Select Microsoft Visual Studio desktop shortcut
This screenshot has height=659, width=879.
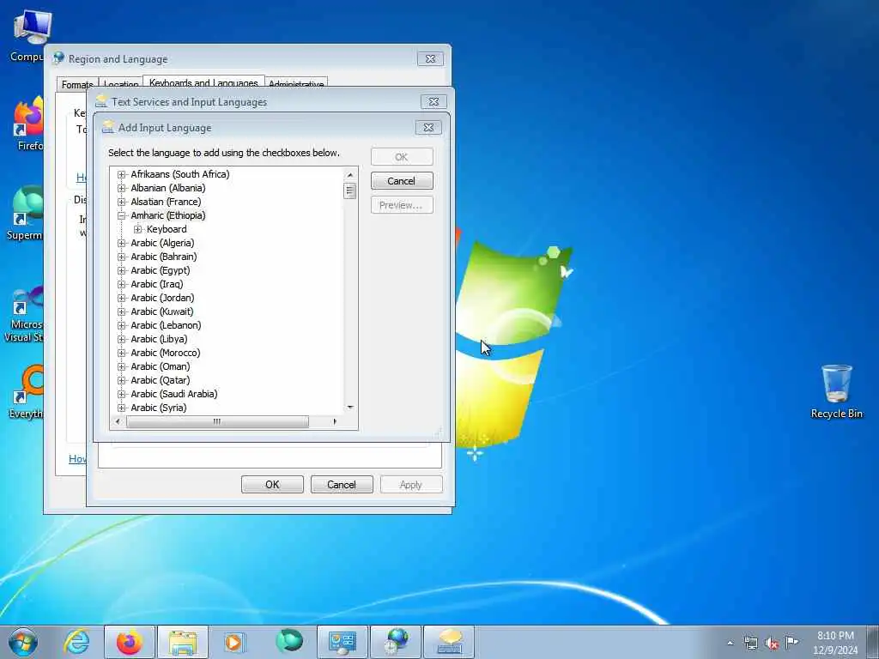23,314
